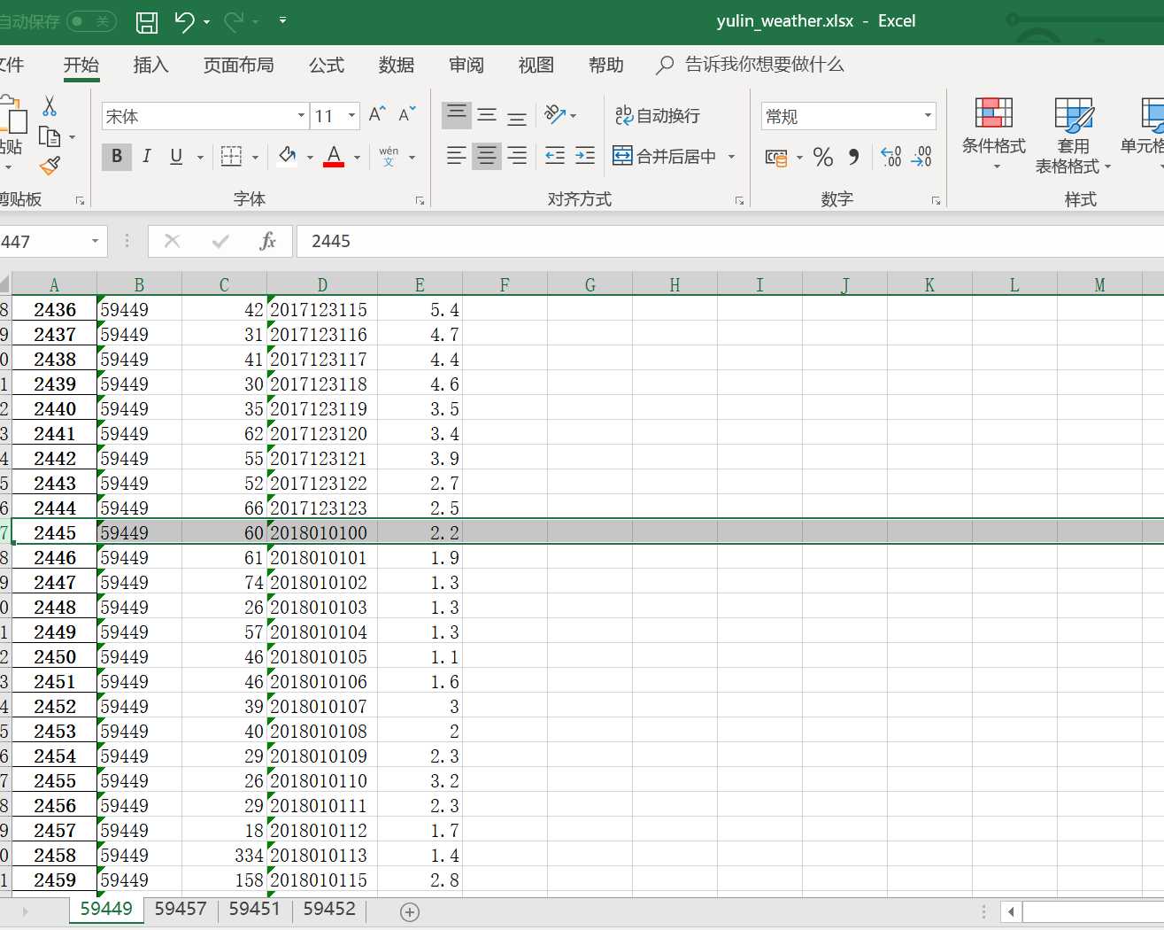1164x930 pixels.
Task: Open the 公式 Formulas tab
Action: [x=327, y=66]
